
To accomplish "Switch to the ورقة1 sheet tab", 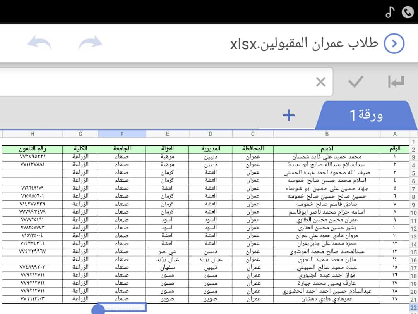I will tap(366, 116).
